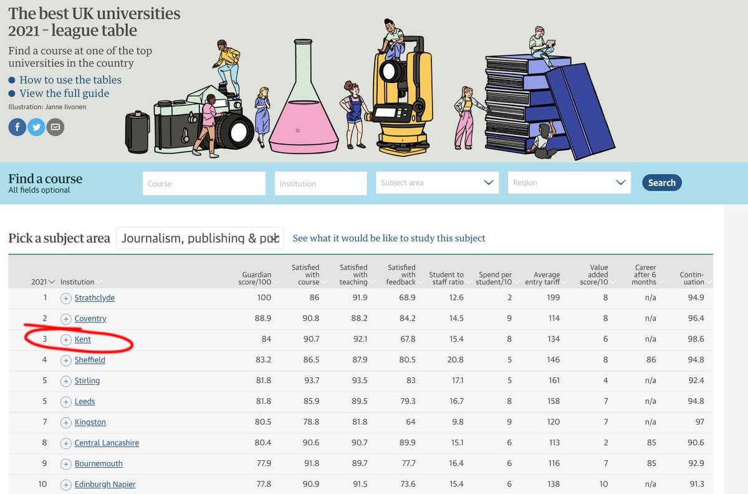748x494 pixels.
Task: Click Leeds average entry tariff 158
Action: point(553,402)
